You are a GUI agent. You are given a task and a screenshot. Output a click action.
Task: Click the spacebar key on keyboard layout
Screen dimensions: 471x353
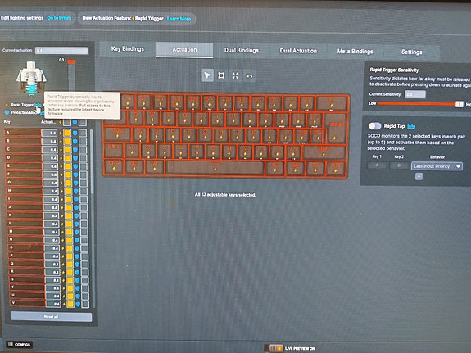click(x=215, y=168)
